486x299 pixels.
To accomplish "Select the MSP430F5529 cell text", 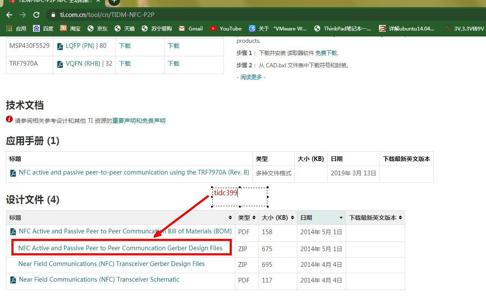I will pos(30,46).
